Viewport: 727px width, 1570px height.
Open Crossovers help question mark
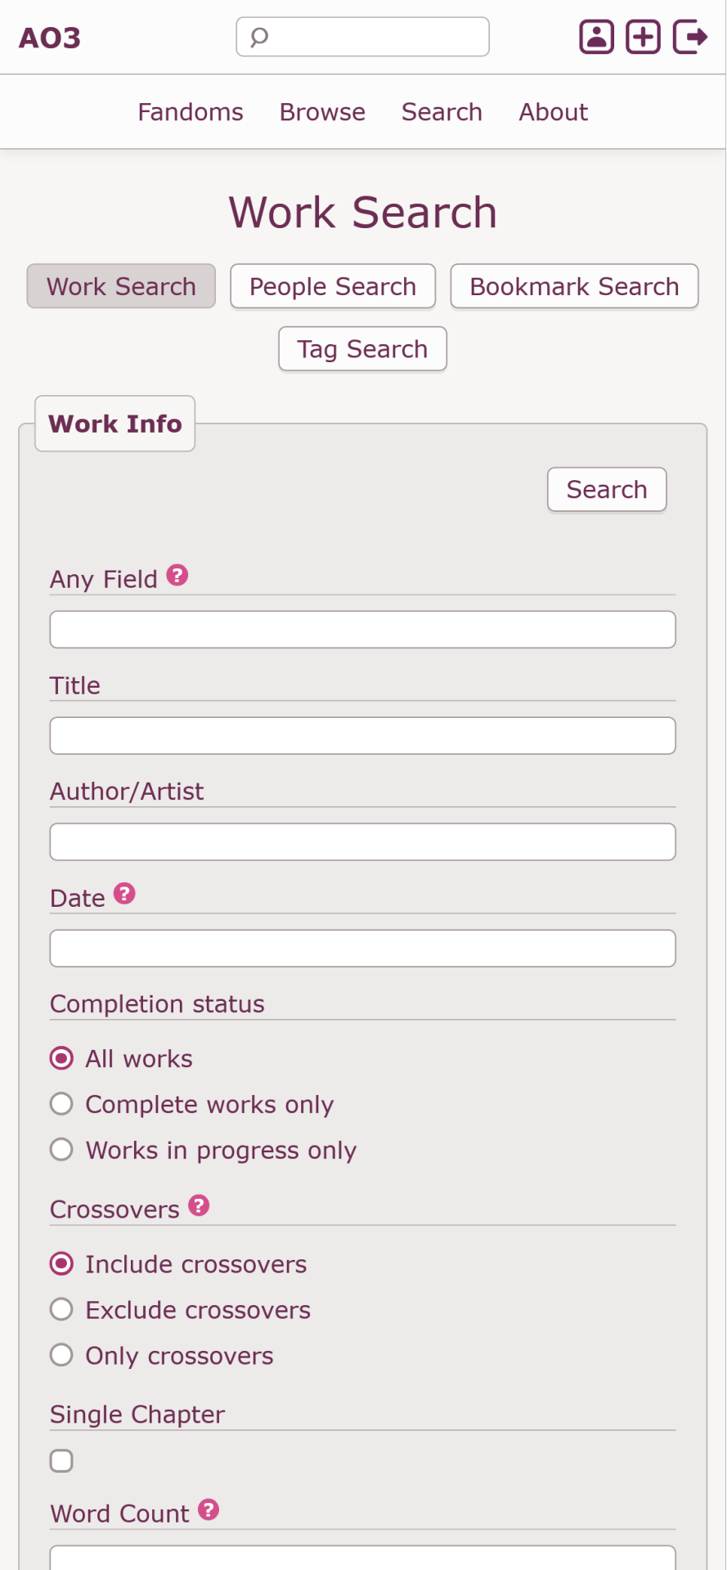(x=199, y=1205)
